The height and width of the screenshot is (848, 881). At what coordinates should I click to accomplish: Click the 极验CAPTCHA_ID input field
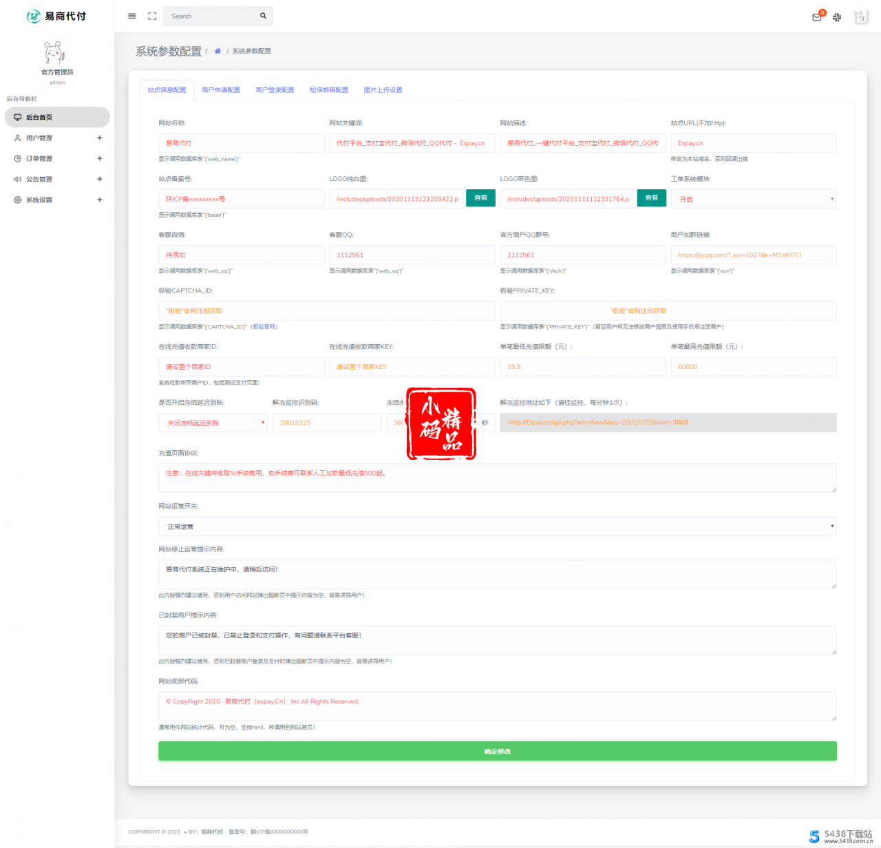pyautogui.click(x=327, y=311)
